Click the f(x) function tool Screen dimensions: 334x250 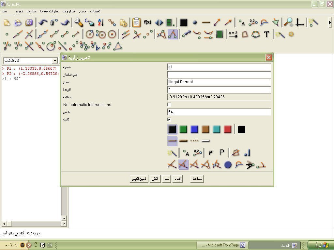147,22
